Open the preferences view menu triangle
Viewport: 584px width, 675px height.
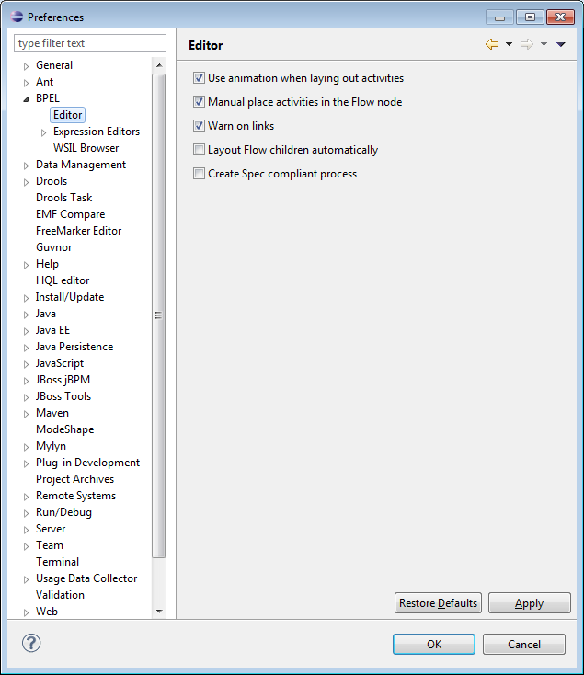tap(561, 44)
